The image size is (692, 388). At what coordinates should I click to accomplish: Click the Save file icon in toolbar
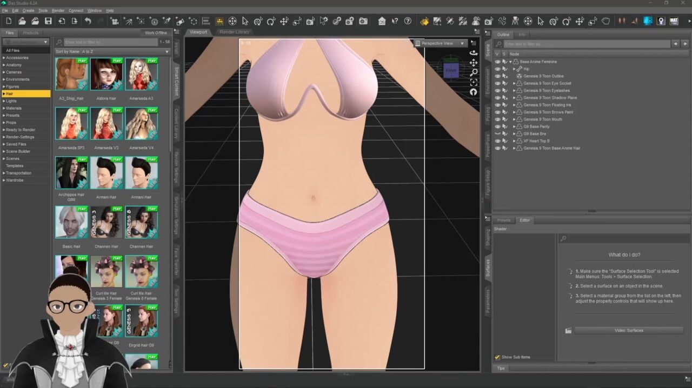[x=48, y=21]
